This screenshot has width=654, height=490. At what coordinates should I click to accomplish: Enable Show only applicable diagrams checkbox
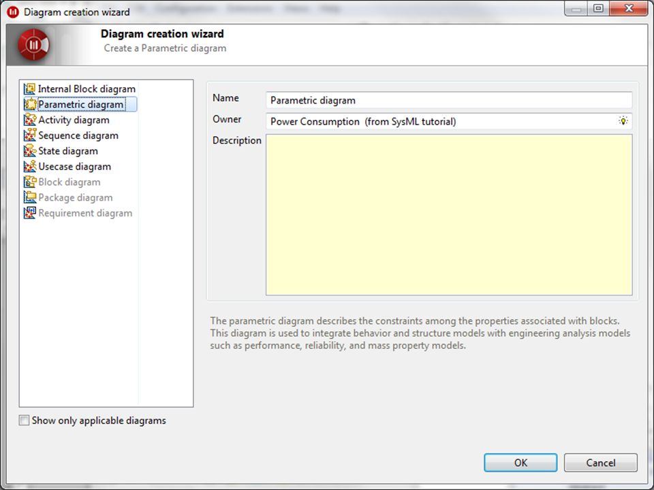pyautogui.click(x=25, y=420)
